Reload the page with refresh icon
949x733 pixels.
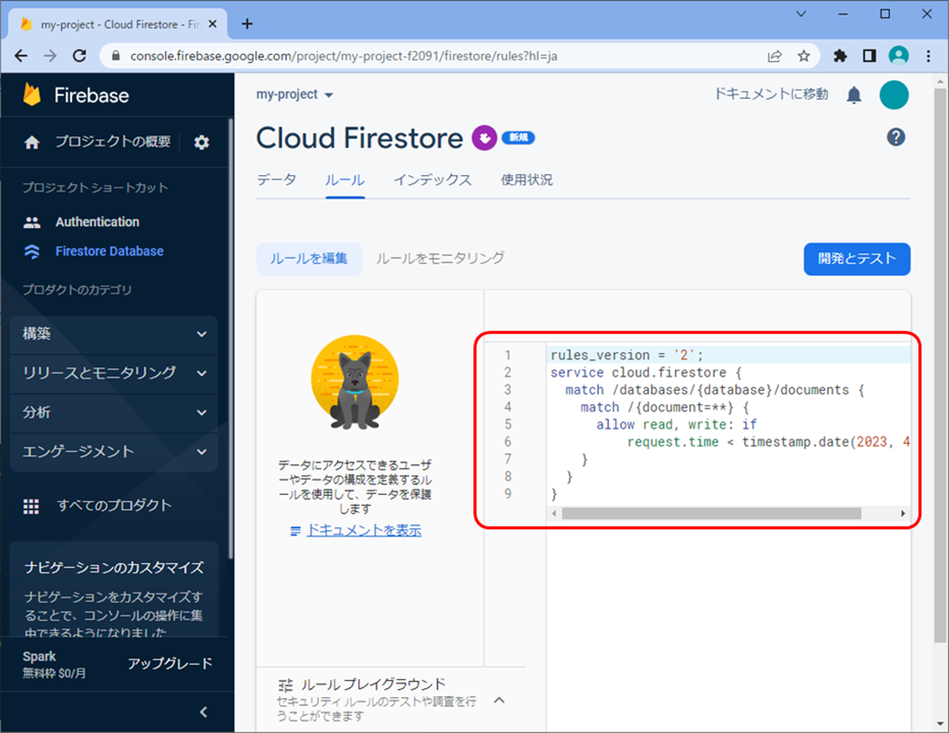click(80, 56)
